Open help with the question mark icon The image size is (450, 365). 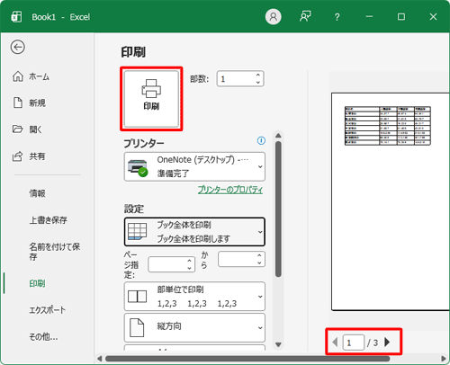[x=337, y=17]
